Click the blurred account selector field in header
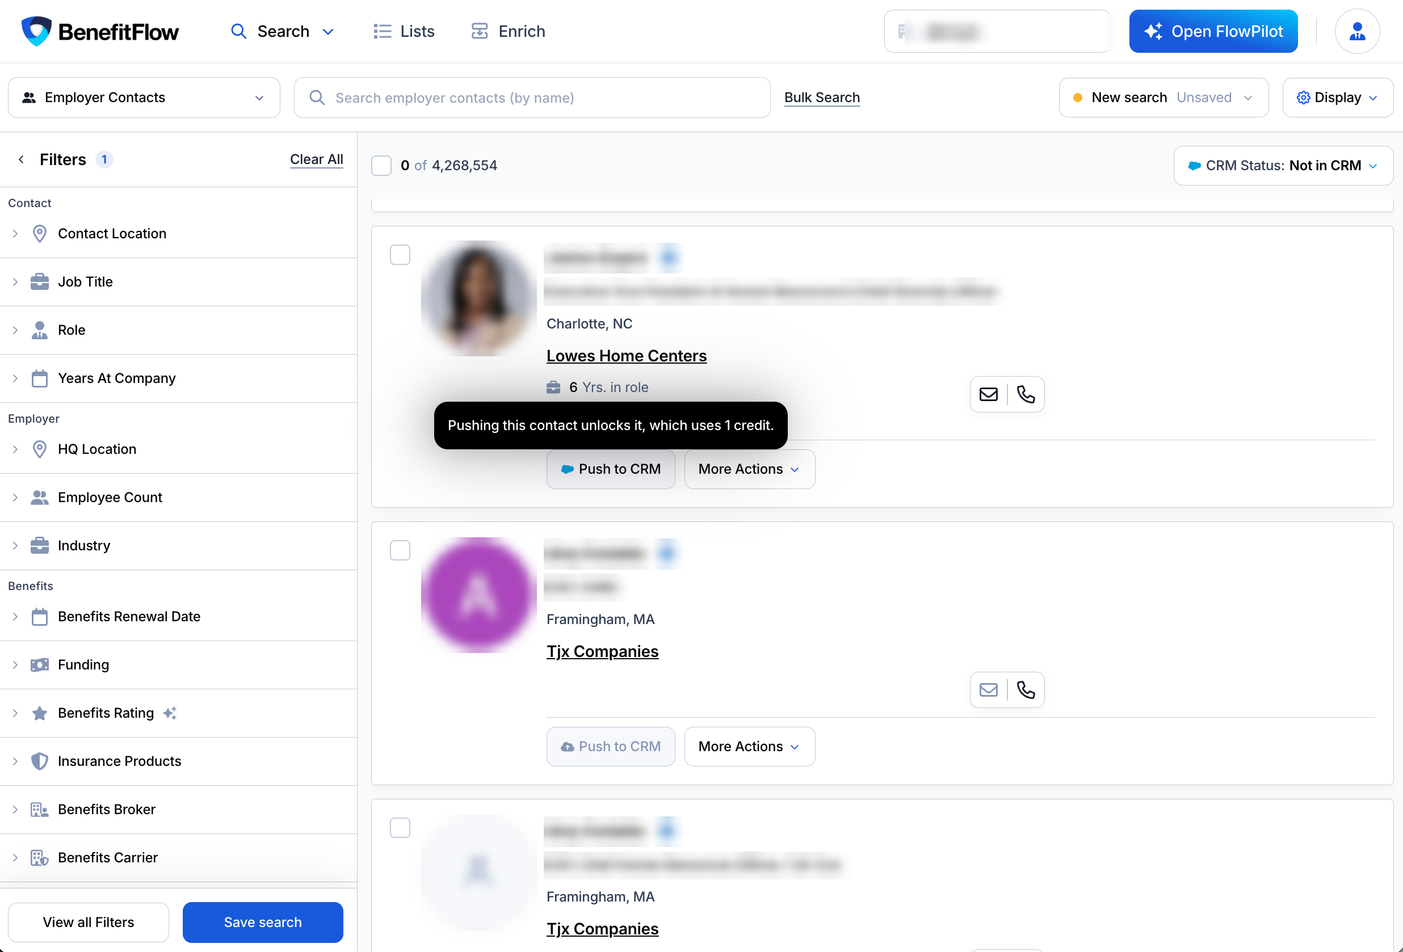The width and height of the screenshot is (1403, 952). (x=997, y=31)
